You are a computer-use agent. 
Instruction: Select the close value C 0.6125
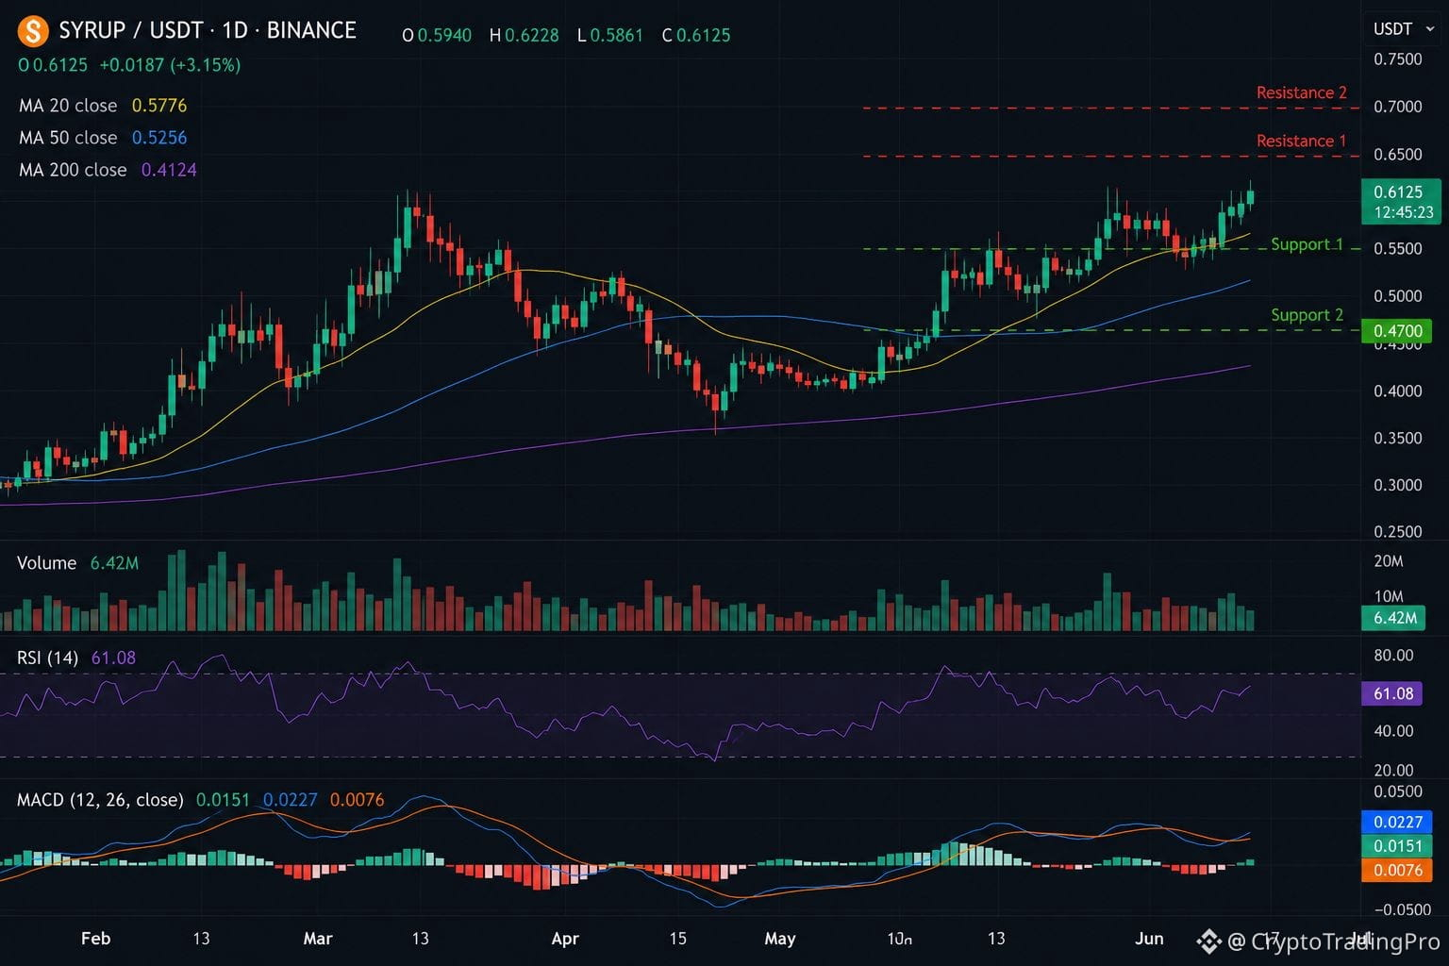(696, 36)
